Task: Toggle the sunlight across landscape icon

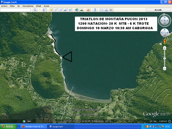Action: (82, 10)
